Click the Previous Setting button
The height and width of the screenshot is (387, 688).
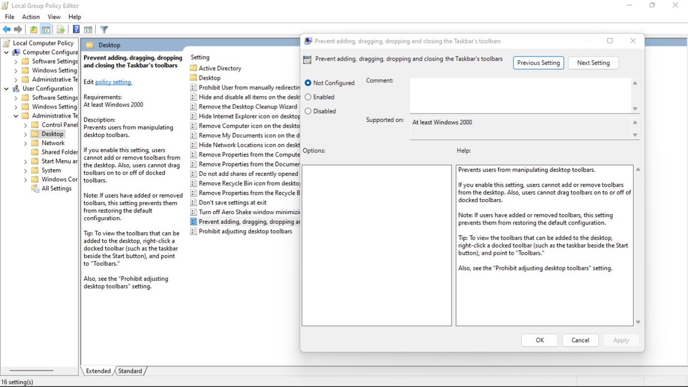pyautogui.click(x=538, y=63)
